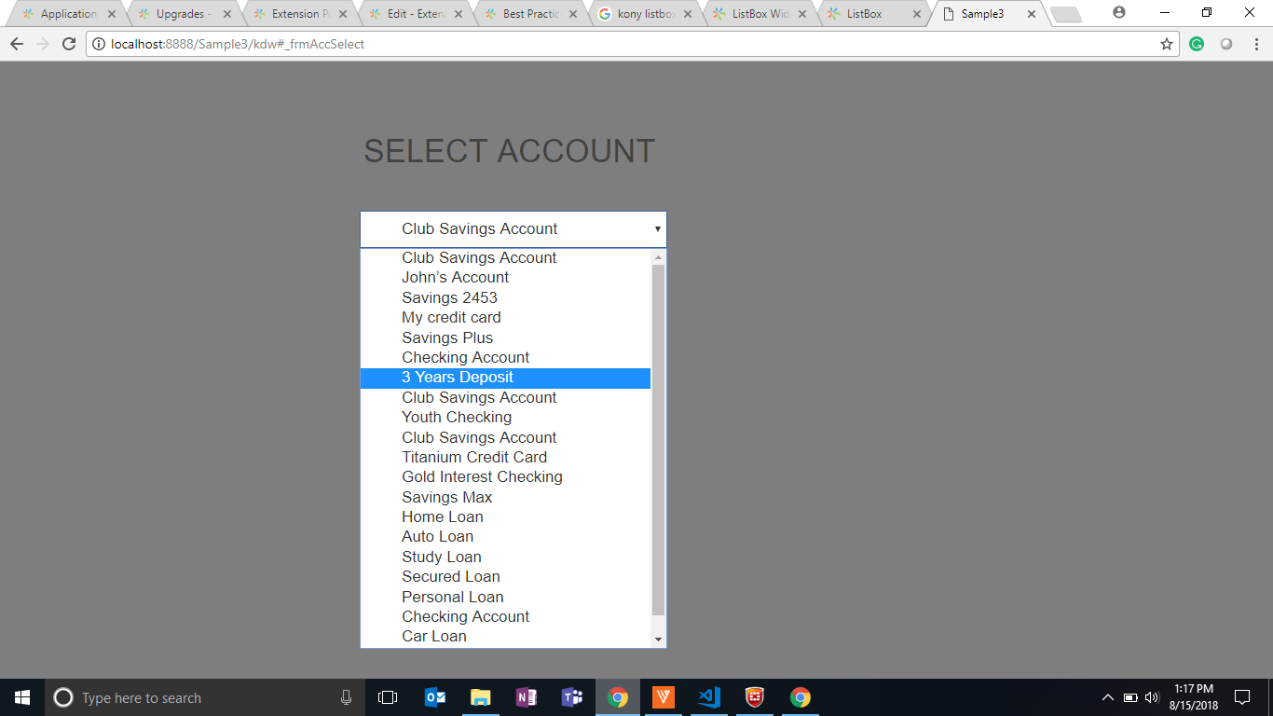Click the localhost address bar

615,44
